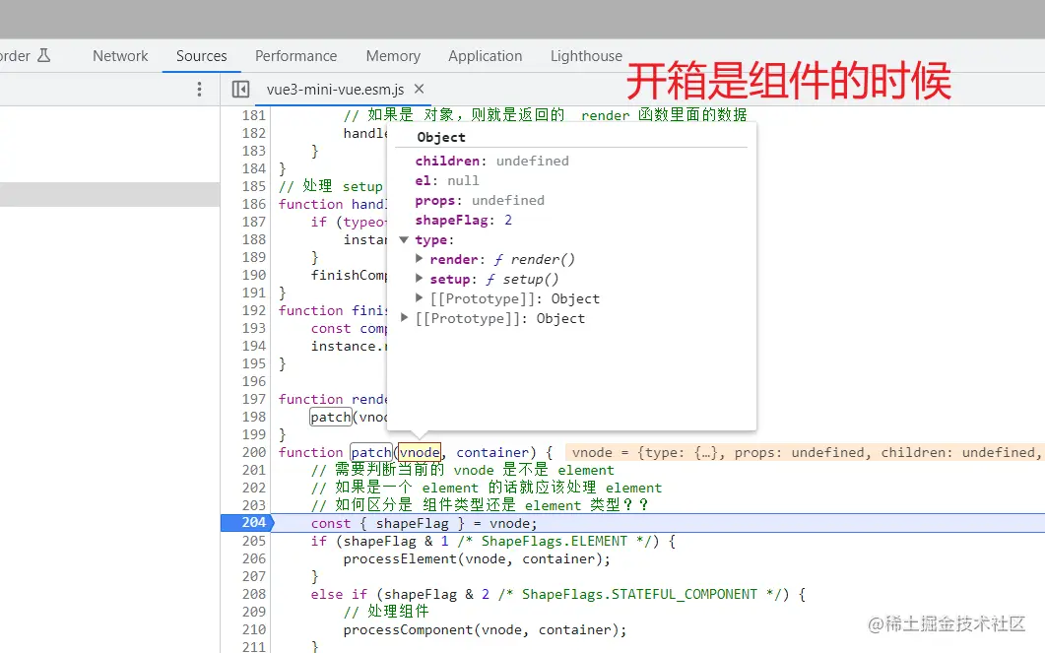Switch to the Sources tab
The width and height of the screenshot is (1045, 653).
click(201, 56)
